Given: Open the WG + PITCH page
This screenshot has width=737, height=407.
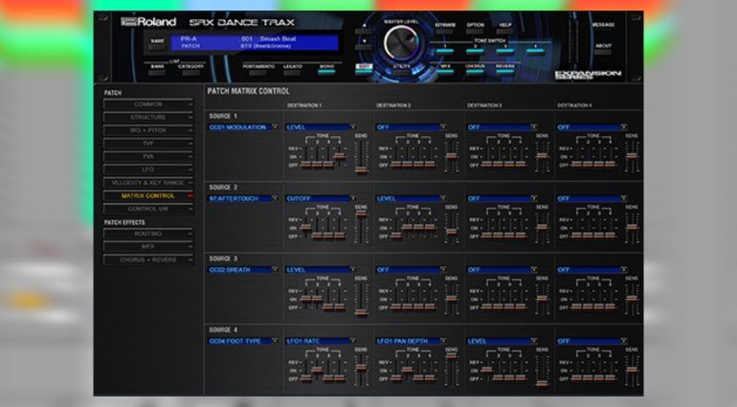Looking at the screenshot, I should 148,130.
